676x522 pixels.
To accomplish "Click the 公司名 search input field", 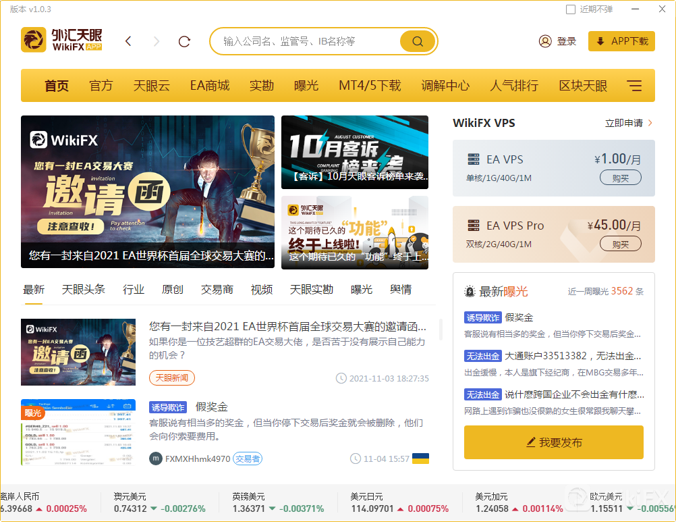I will [307, 41].
